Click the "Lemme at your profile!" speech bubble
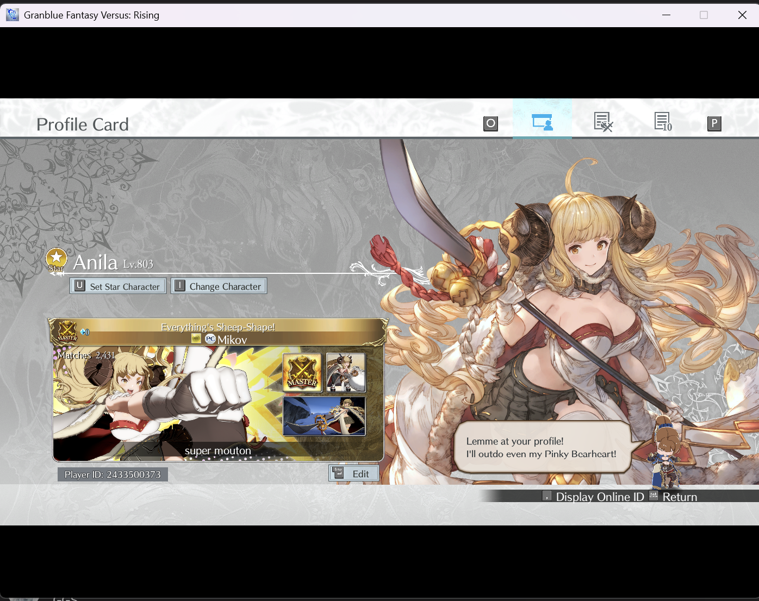The height and width of the screenshot is (601, 759). (542, 447)
